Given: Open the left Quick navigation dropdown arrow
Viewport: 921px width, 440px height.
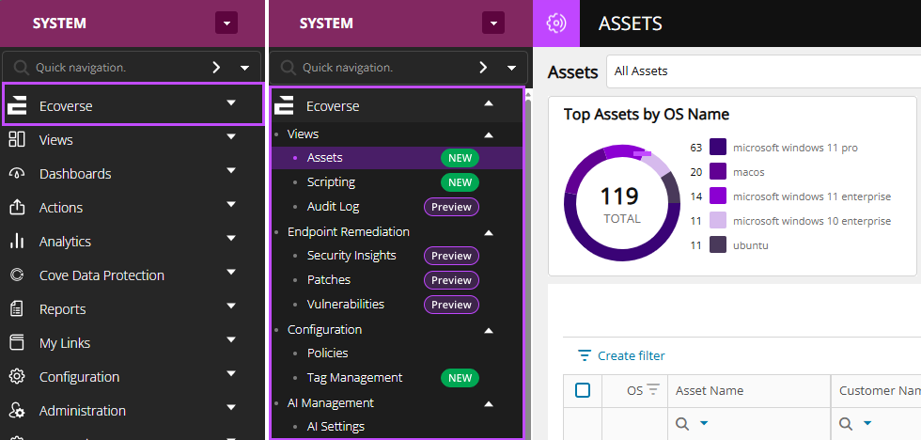Looking at the screenshot, I should 245,68.
